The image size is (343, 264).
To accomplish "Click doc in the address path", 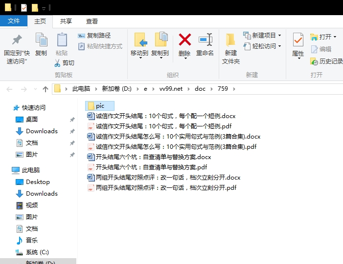I will [200, 89].
